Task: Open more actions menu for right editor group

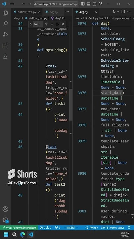Action: (129, 12)
